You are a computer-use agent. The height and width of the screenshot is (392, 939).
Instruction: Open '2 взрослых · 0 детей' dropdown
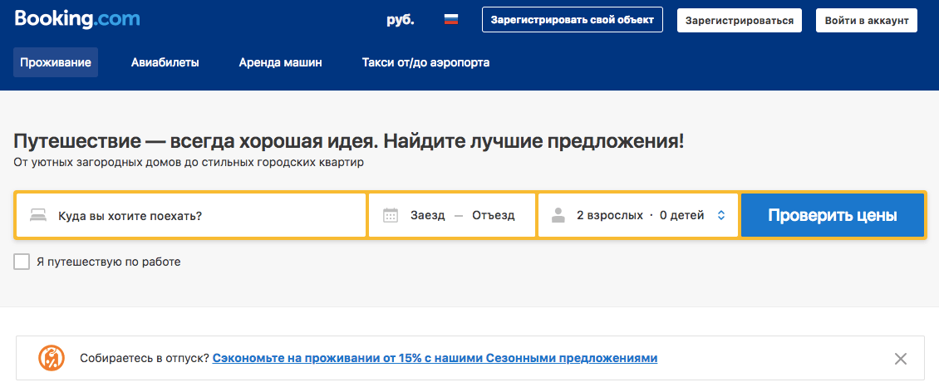(x=638, y=215)
